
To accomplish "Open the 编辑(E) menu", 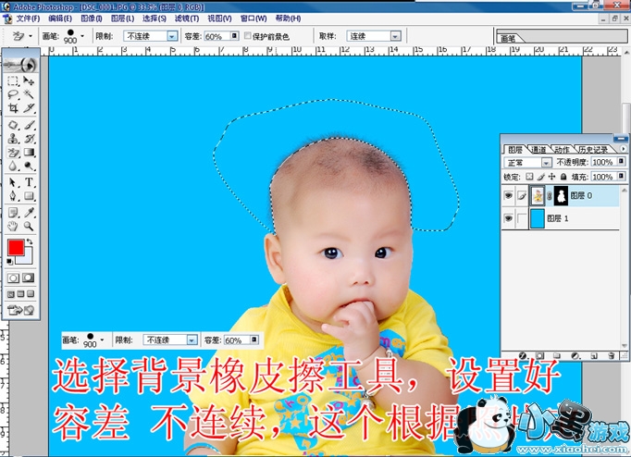I will (60, 19).
